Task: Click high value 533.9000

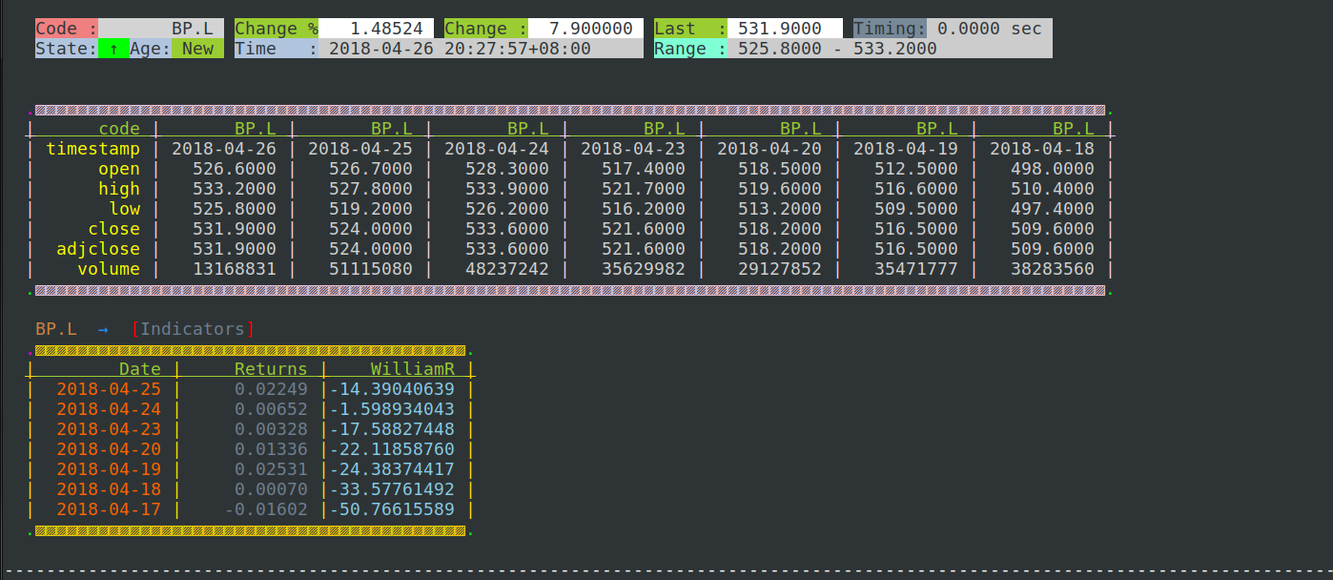Action: coord(507,189)
